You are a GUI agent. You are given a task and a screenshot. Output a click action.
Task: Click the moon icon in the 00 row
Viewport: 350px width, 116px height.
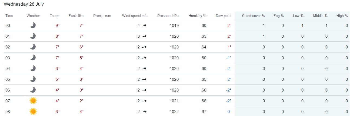click(33, 25)
